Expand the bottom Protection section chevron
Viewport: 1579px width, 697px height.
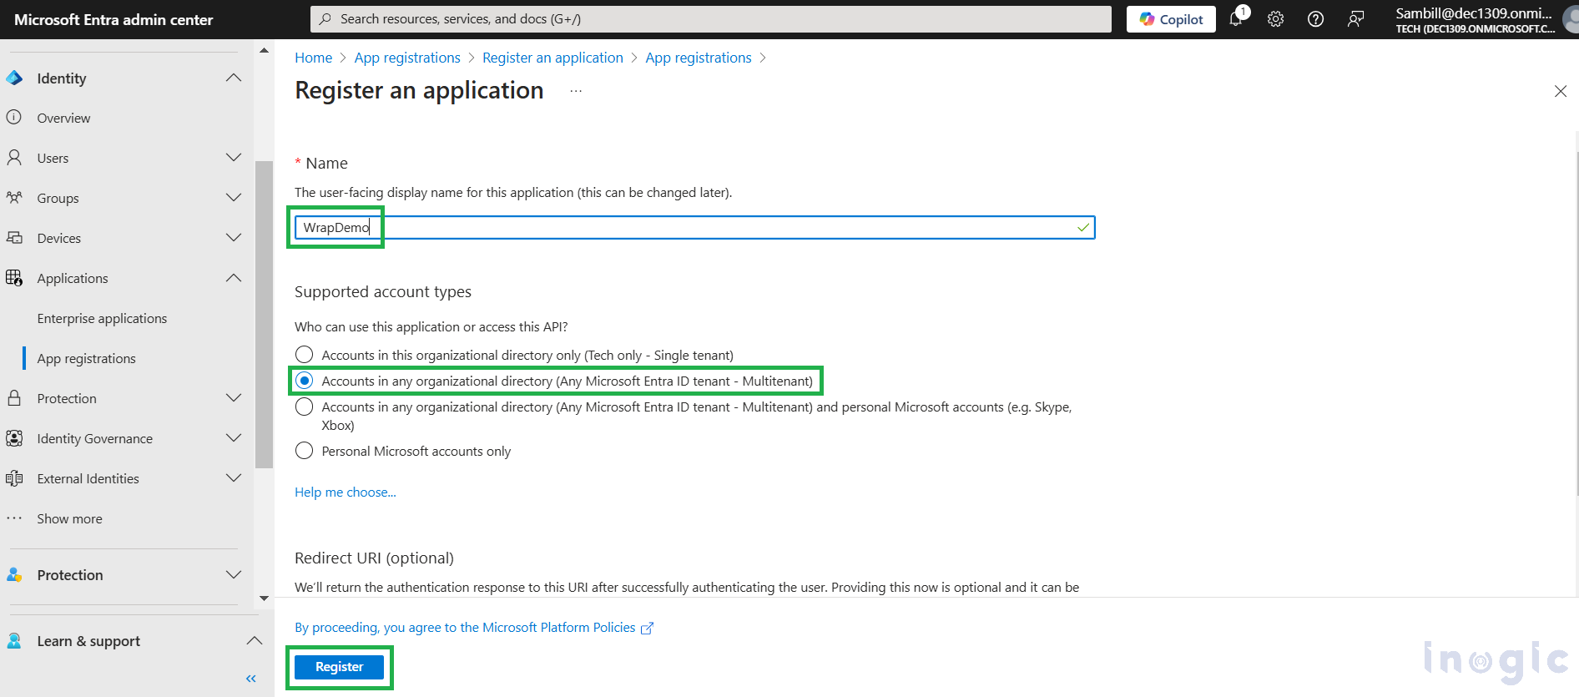click(234, 574)
